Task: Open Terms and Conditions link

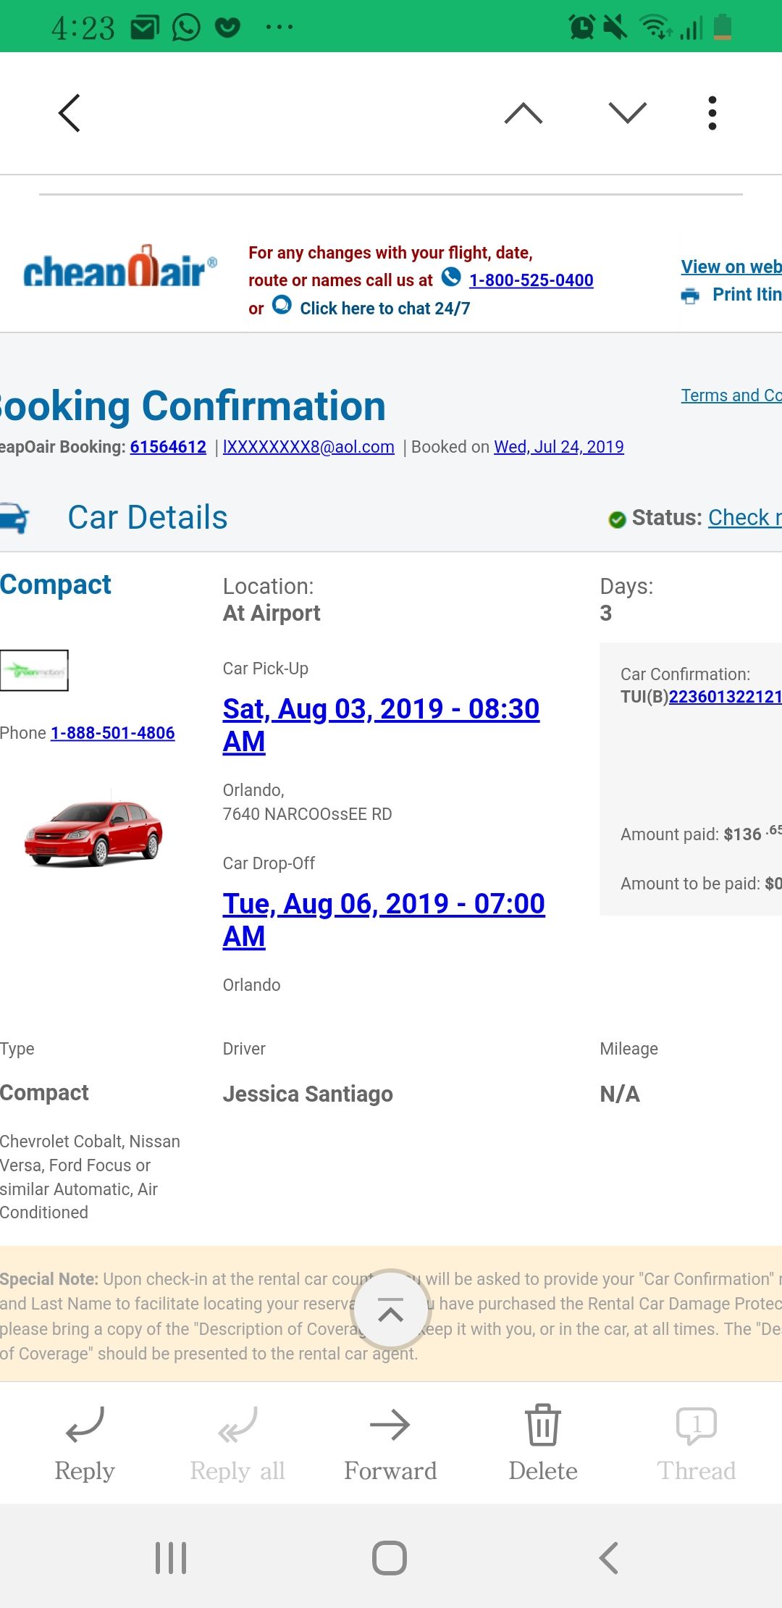Action: click(x=731, y=395)
